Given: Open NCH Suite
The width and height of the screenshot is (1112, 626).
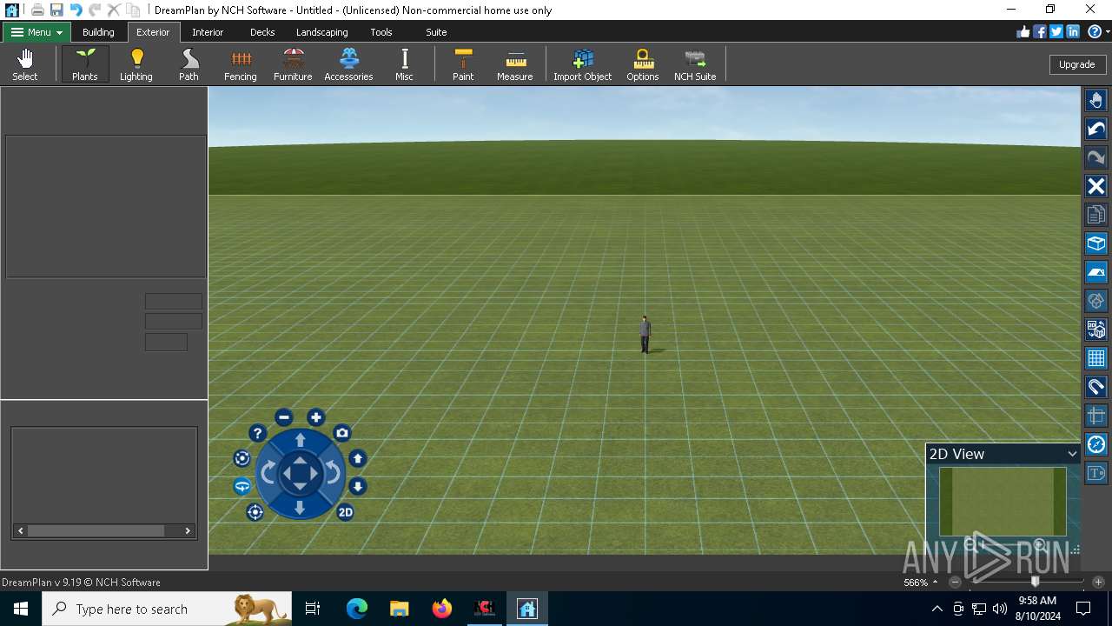Looking at the screenshot, I should click(x=695, y=64).
